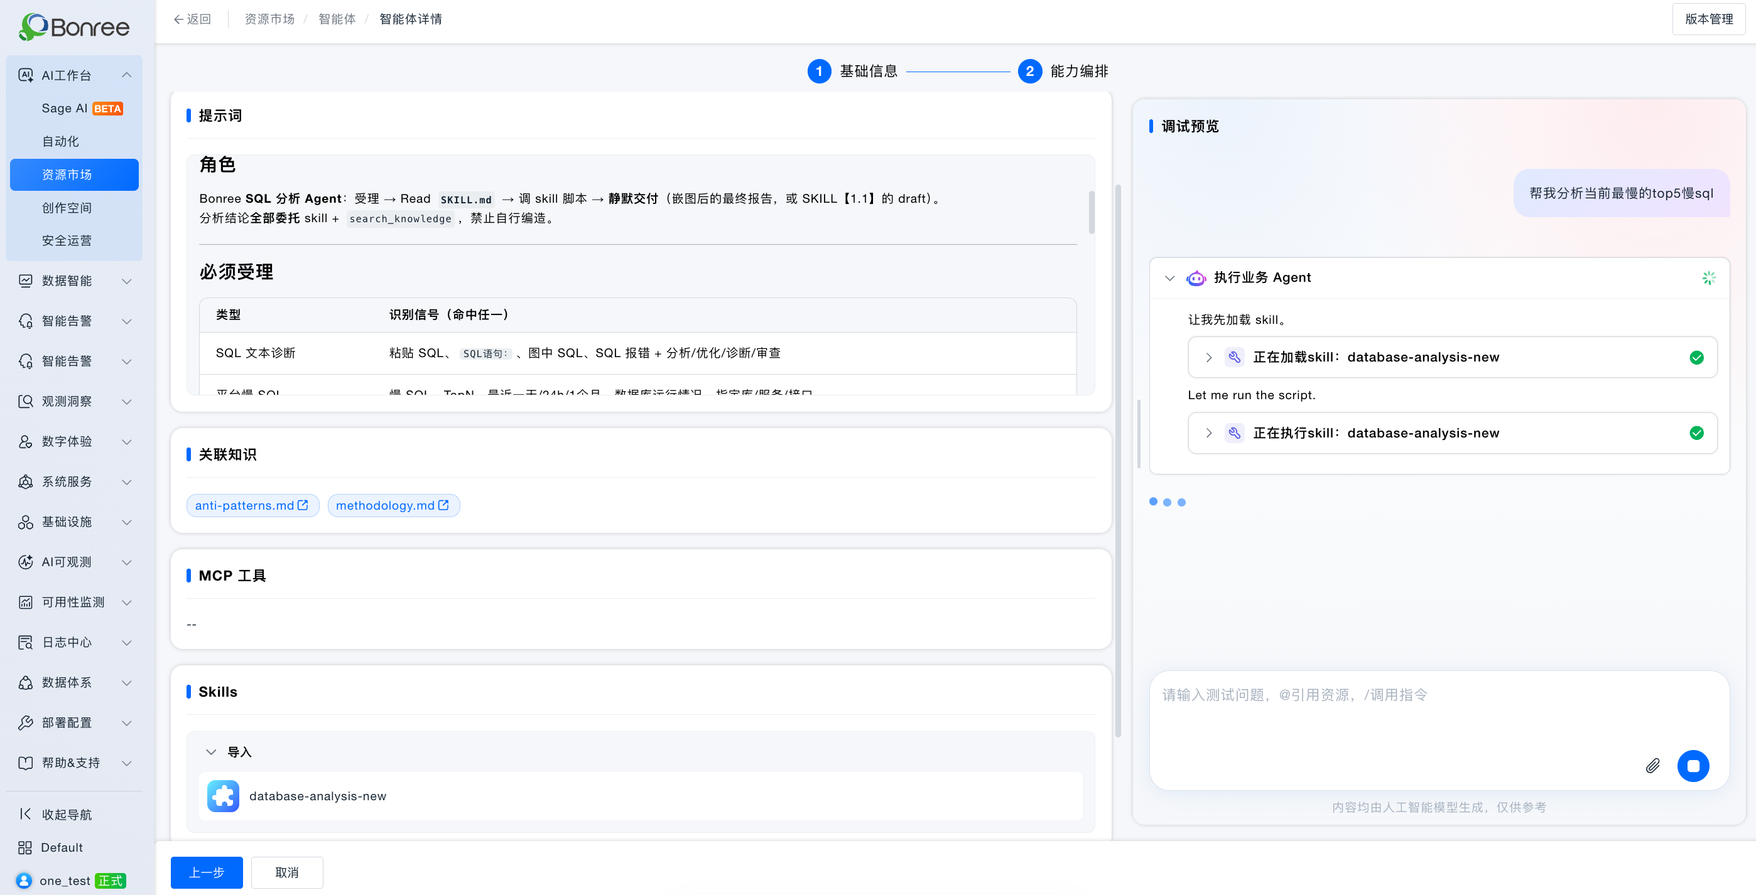Collapse the 导入 skills section
The width and height of the screenshot is (1756, 895).
210,752
